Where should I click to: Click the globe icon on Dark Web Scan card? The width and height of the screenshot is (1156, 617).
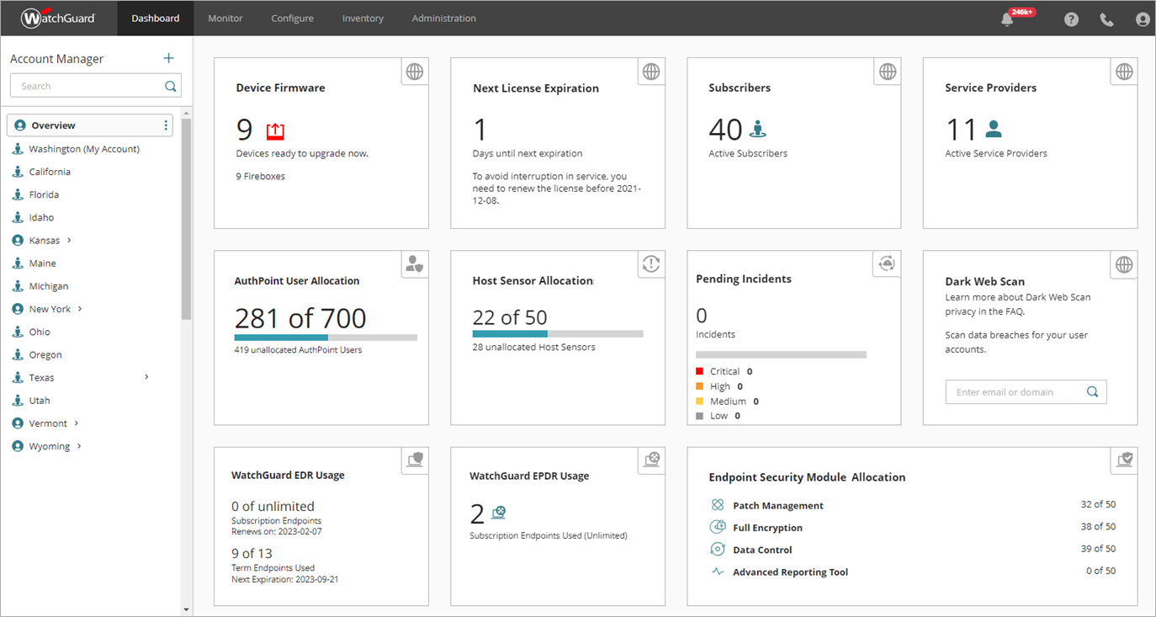tap(1124, 264)
